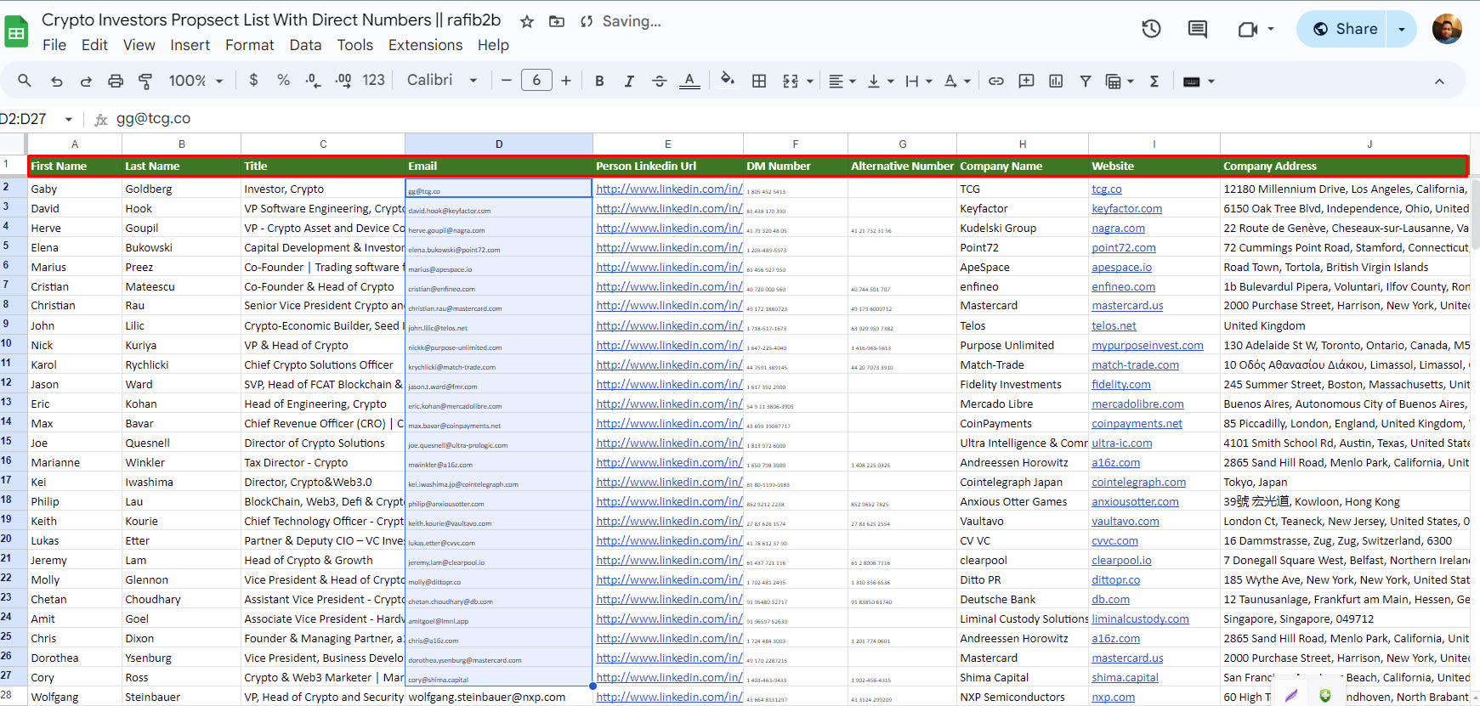Activate the paint format tool
The image size is (1480, 706).
(x=145, y=81)
